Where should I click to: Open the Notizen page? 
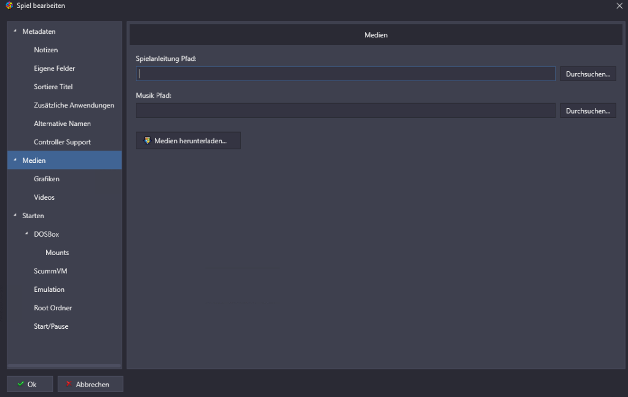(46, 50)
